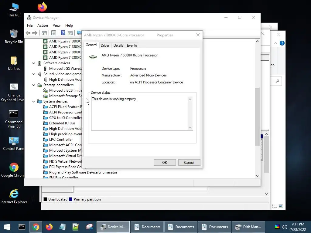Close the AMD Ryzen Properties dialog
The width and height of the screenshot is (311, 233).
[198, 35]
